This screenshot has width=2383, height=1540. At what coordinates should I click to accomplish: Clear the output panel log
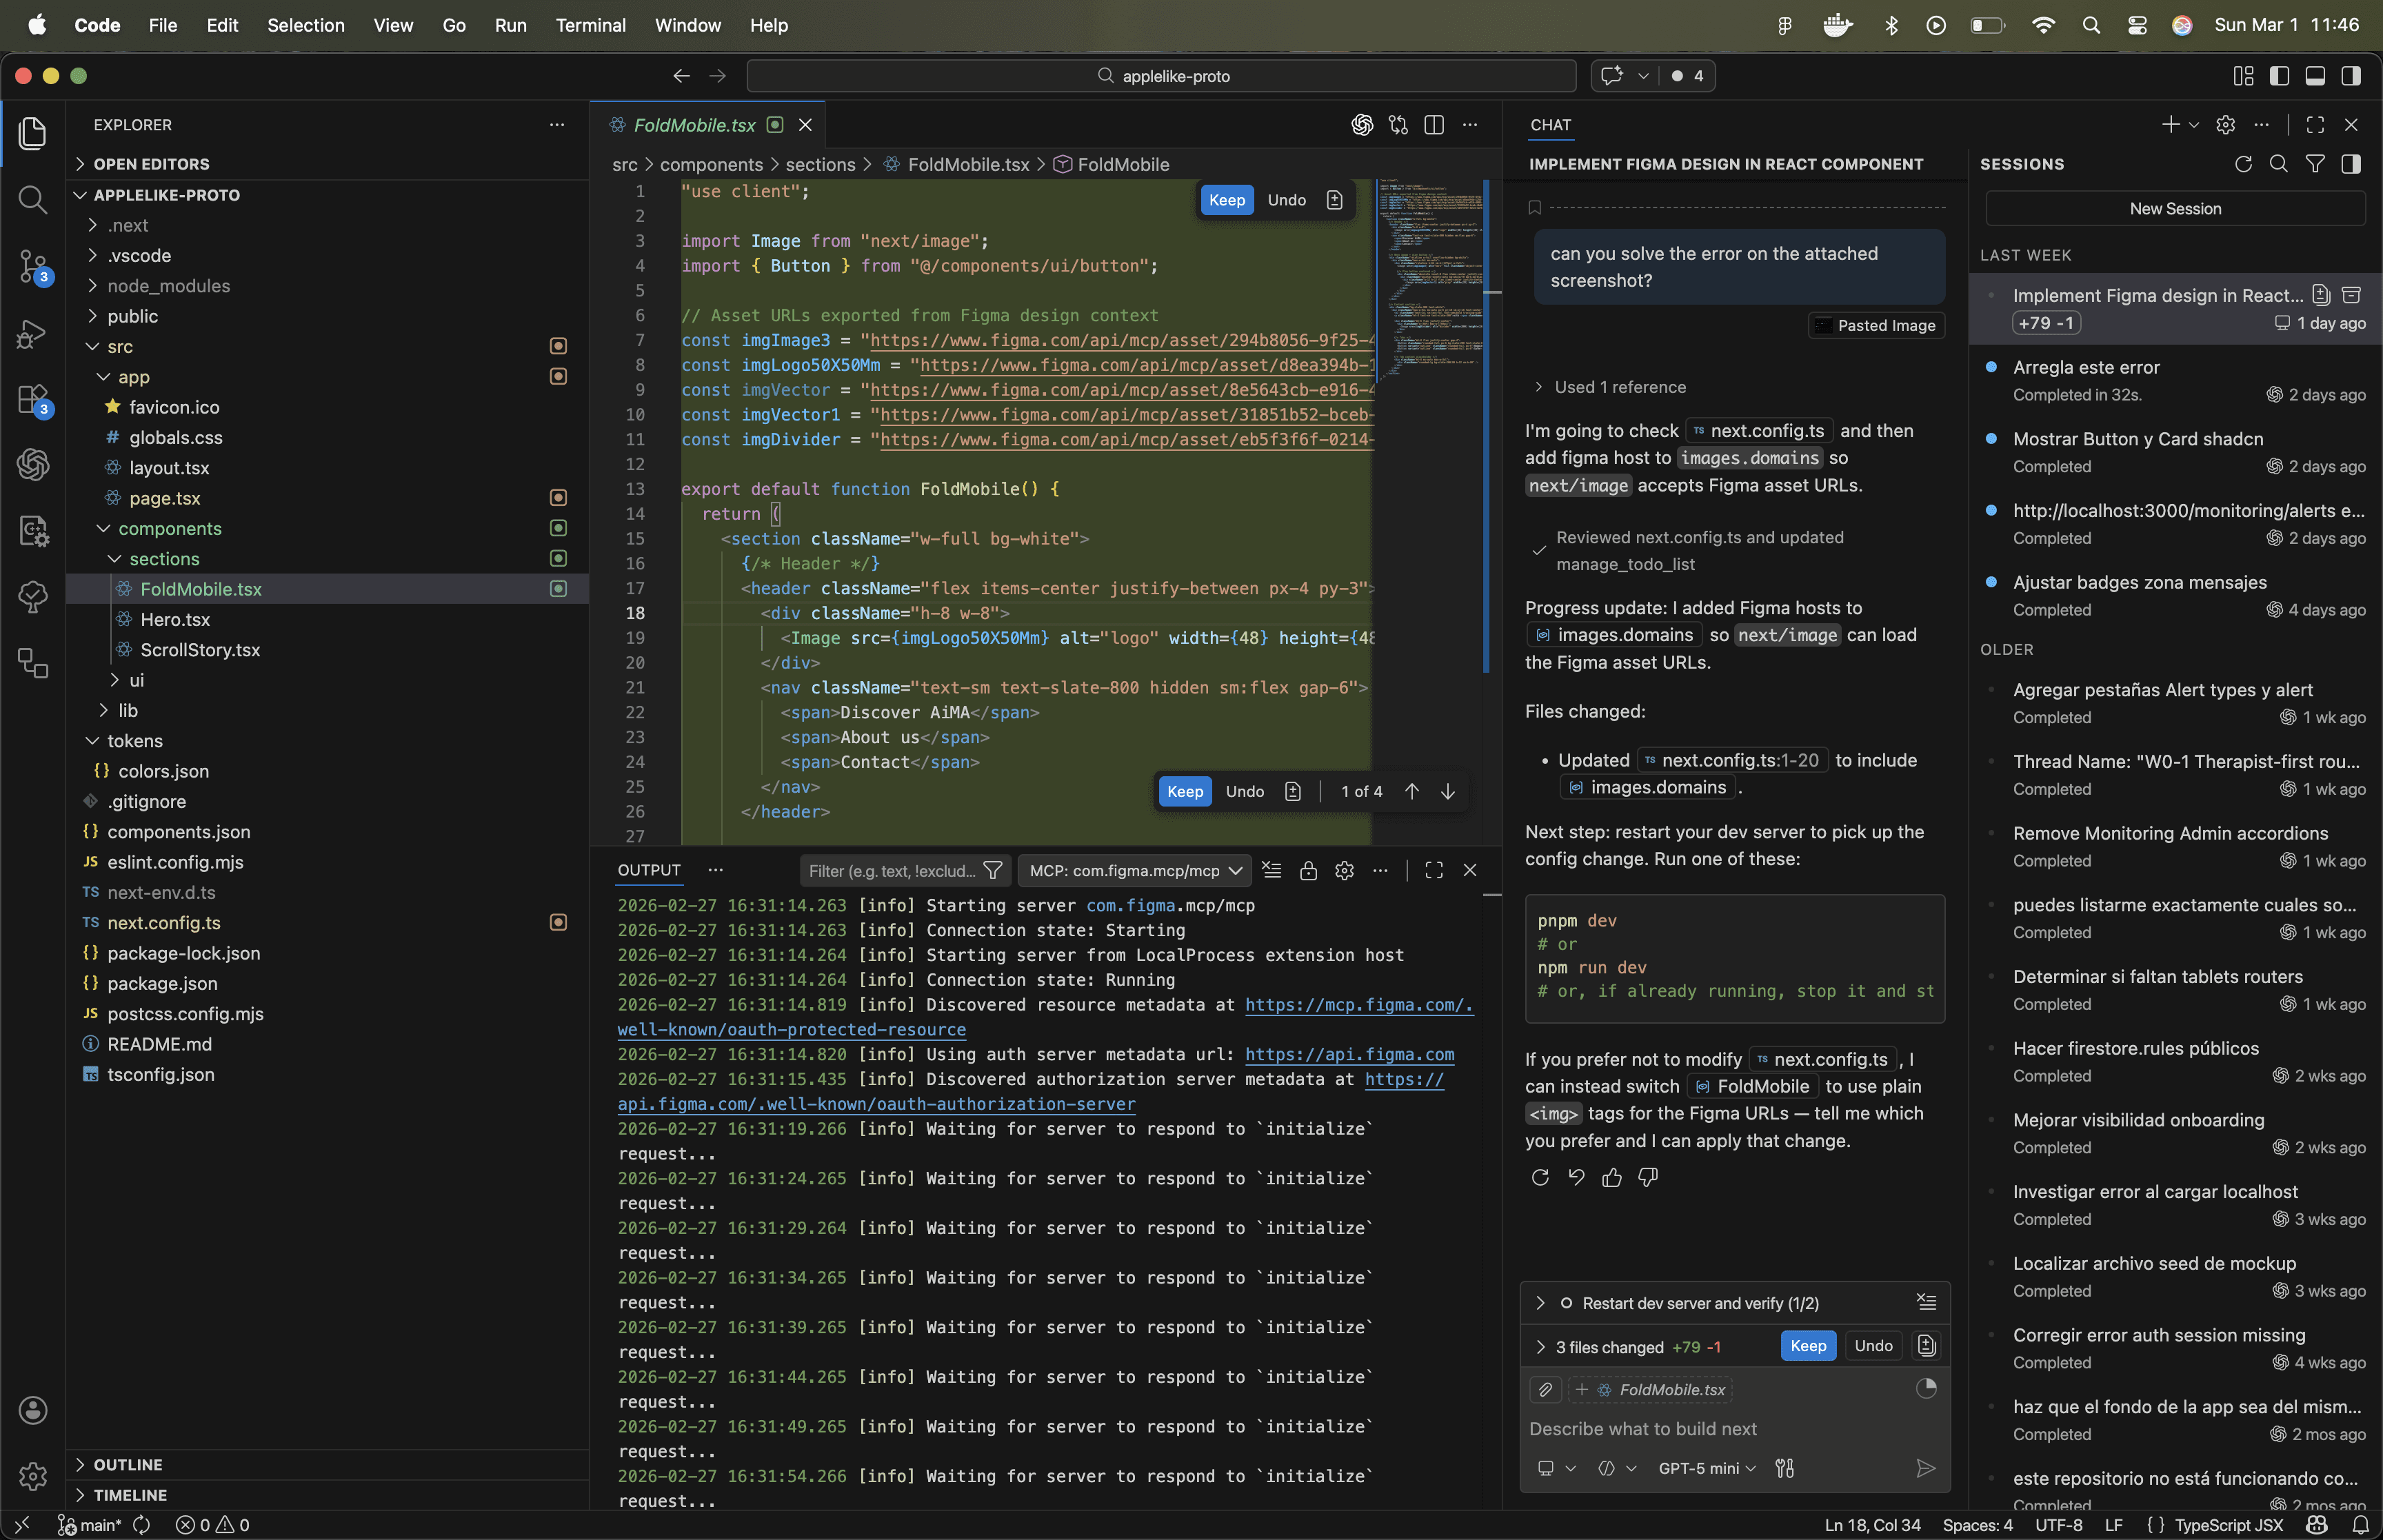pos(1272,870)
